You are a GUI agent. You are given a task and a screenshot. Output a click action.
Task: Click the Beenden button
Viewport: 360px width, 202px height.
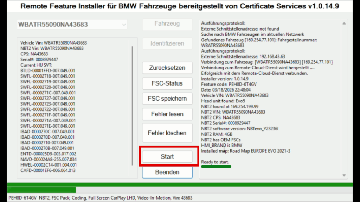[x=167, y=172]
